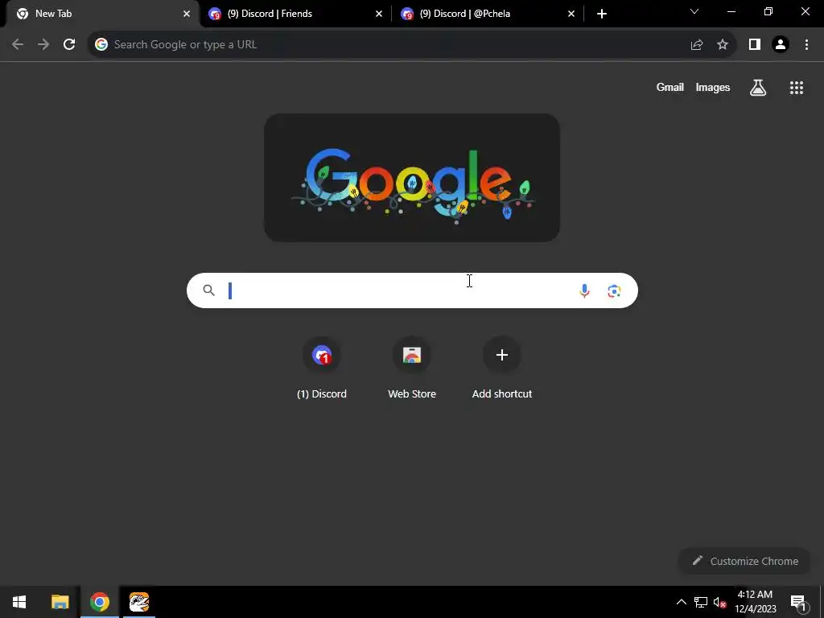Open the Windows notification center
824x618 pixels.
[798, 602]
